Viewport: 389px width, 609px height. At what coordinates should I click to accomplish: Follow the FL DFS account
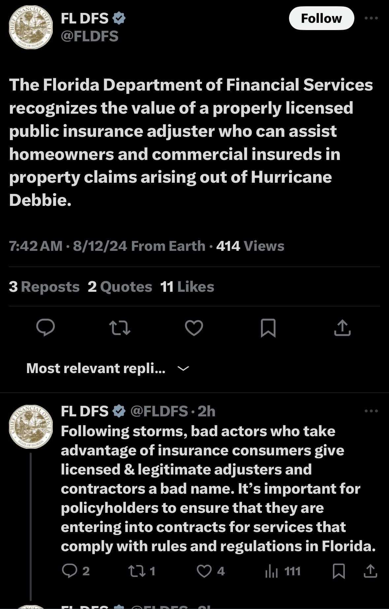(x=321, y=18)
